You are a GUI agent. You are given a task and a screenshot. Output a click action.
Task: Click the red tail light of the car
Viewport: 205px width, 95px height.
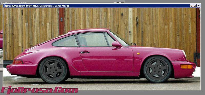click(18, 62)
